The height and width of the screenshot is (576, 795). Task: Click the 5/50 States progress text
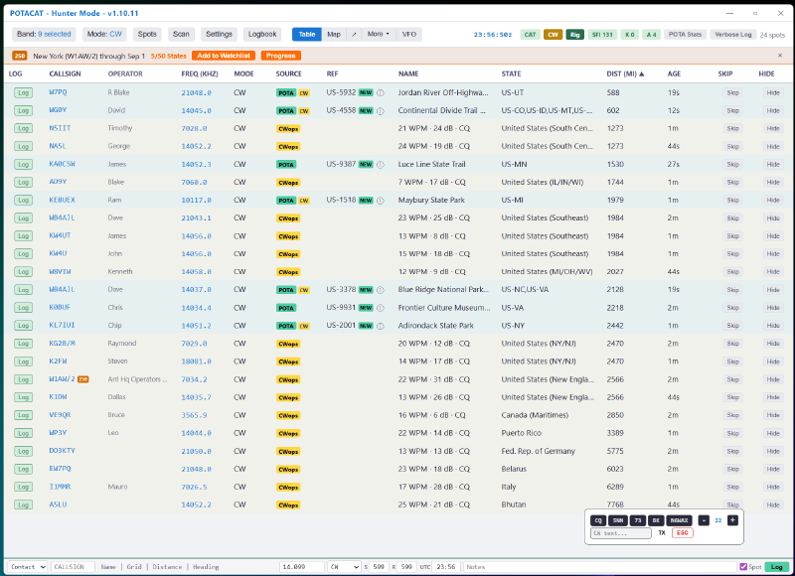click(168, 56)
